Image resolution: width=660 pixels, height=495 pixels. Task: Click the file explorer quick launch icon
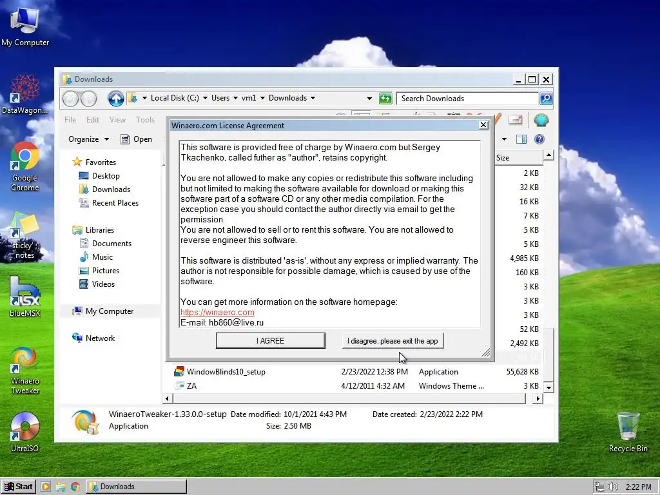point(60,487)
